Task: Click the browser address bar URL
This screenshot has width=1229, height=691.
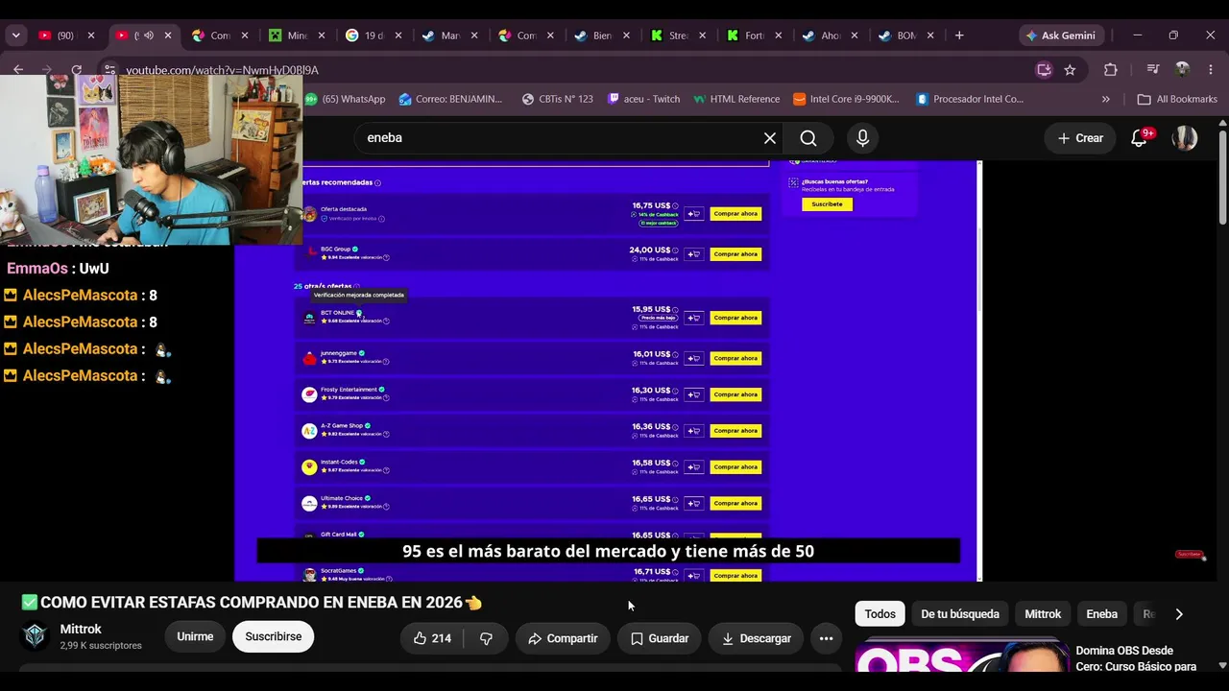Action: pos(222,70)
